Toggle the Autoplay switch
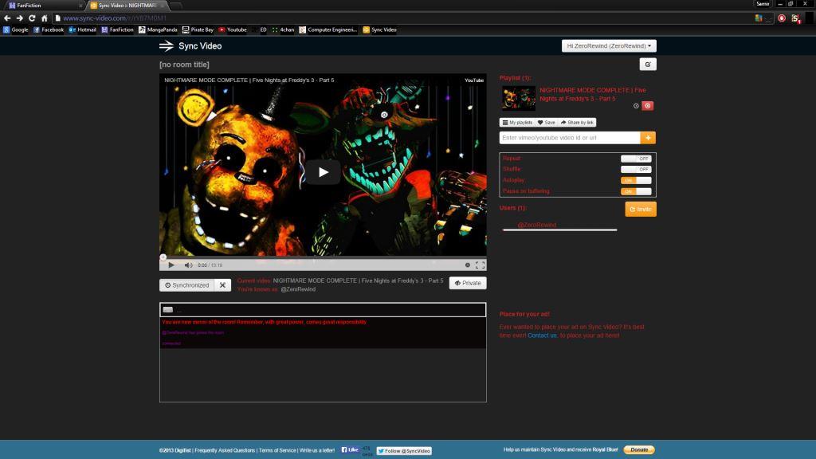The width and height of the screenshot is (816, 459). coord(635,180)
